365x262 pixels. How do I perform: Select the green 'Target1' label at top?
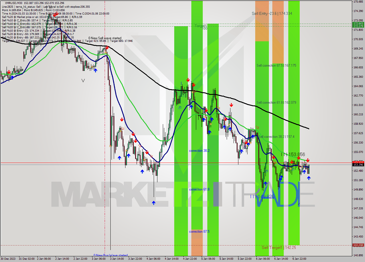(x=201, y=26)
